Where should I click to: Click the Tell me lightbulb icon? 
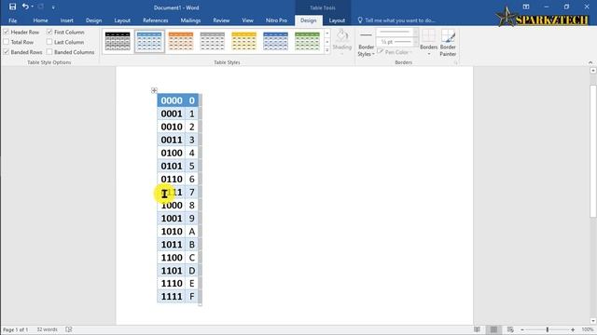click(x=360, y=20)
